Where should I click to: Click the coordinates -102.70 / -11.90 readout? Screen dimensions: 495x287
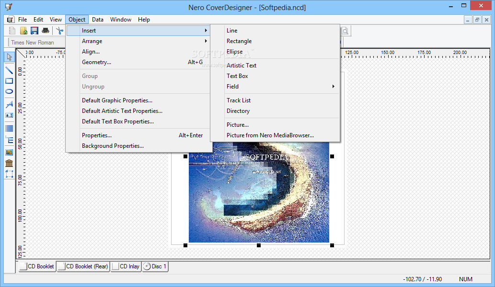pos(422,279)
